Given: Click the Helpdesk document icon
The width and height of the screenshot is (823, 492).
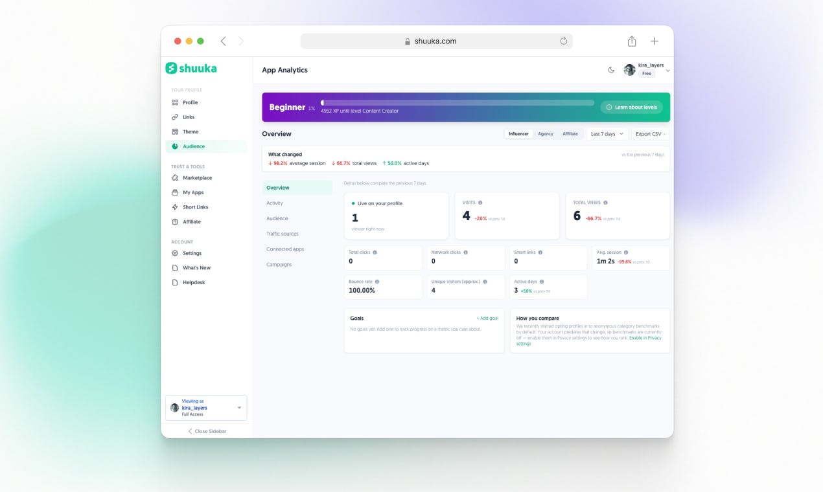Looking at the screenshot, I should click(175, 282).
